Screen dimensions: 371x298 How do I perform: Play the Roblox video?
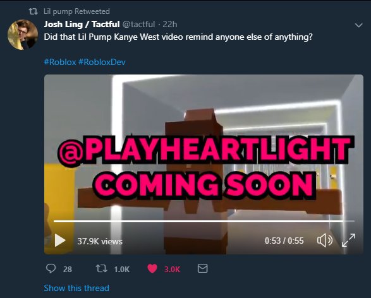pyautogui.click(x=60, y=241)
